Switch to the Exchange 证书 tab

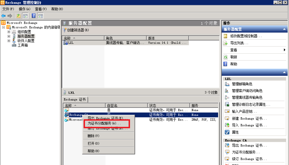(75, 99)
